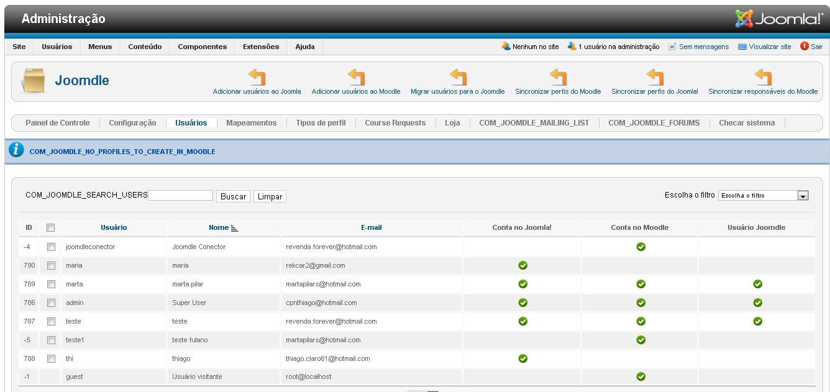Click the Nome column sort order icon
Viewport: 830px width, 392px height.
[234, 228]
